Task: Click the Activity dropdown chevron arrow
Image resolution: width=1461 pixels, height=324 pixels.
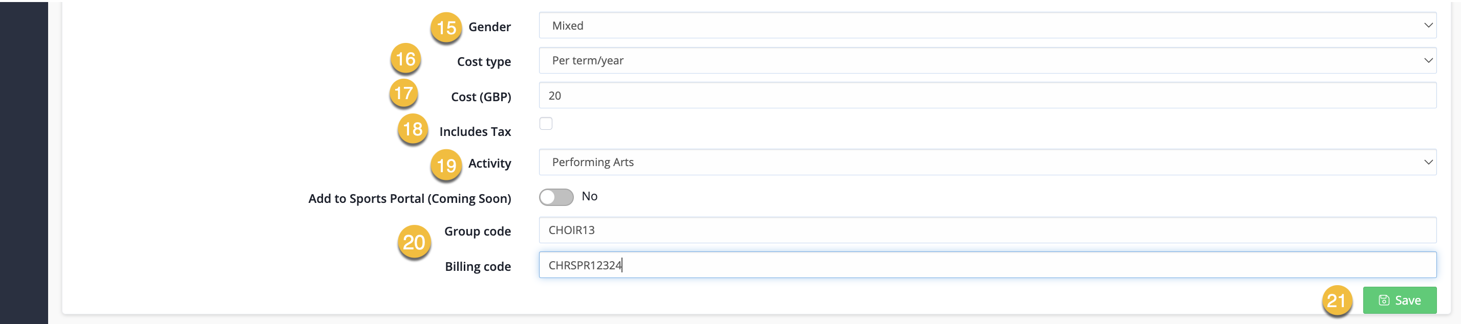Action: coord(1428,162)
